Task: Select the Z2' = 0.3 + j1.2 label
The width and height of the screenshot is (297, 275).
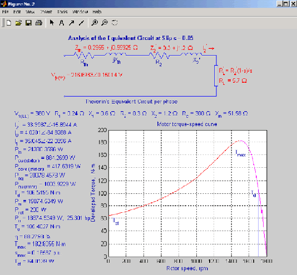Action: pos(172,48)
